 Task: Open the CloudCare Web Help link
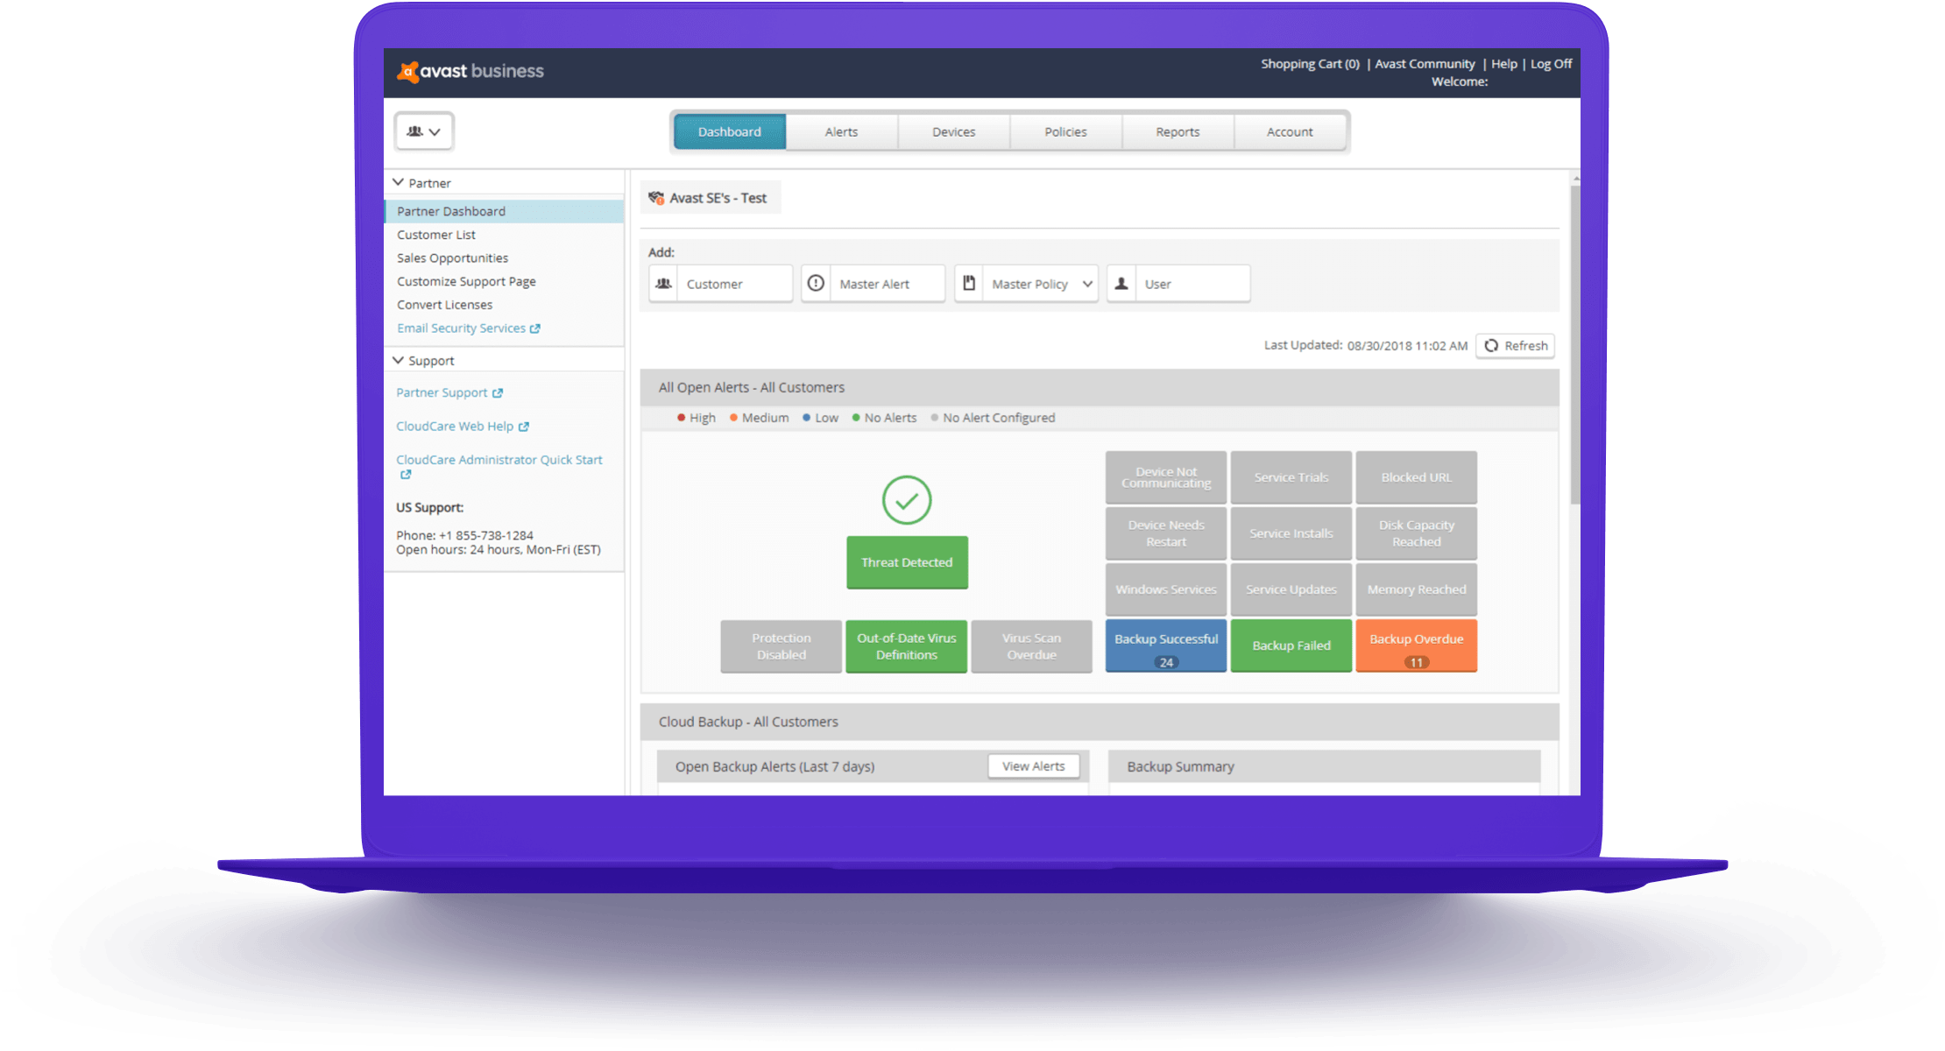click(x=455, y=427)
